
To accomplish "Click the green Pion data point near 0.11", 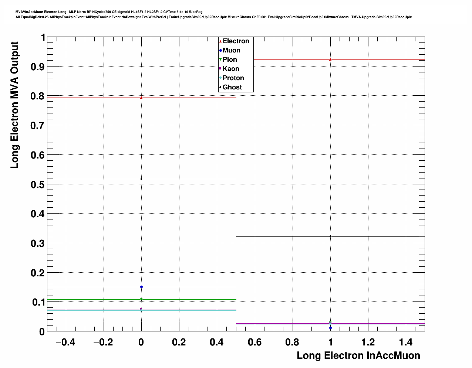I will [141, 299].
